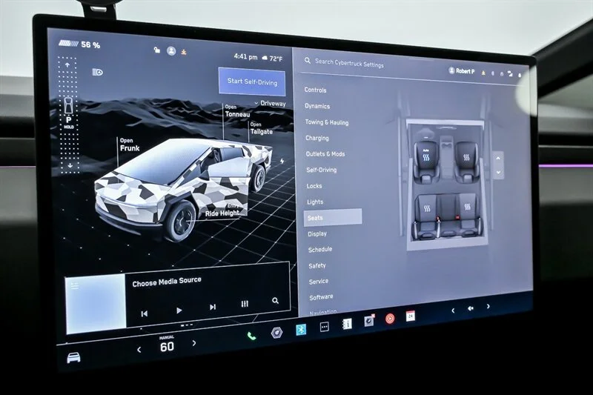Screen dimensions: 593x395
Task: Open Locks settings
Action: click(314, 186)
